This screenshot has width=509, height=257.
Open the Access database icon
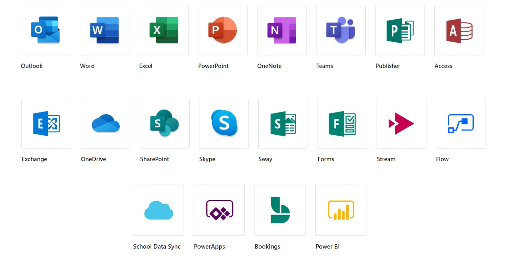pyautogui.click(x=459, y=30)
